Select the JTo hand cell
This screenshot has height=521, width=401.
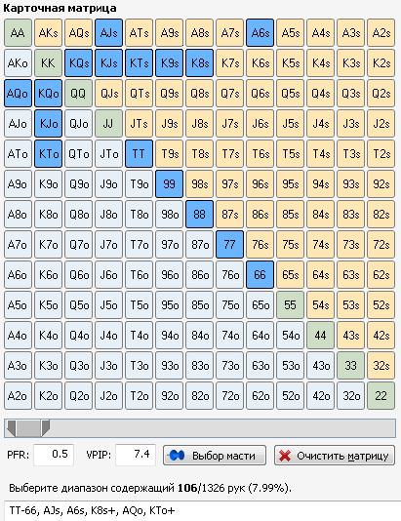click(x=108, y=153)
